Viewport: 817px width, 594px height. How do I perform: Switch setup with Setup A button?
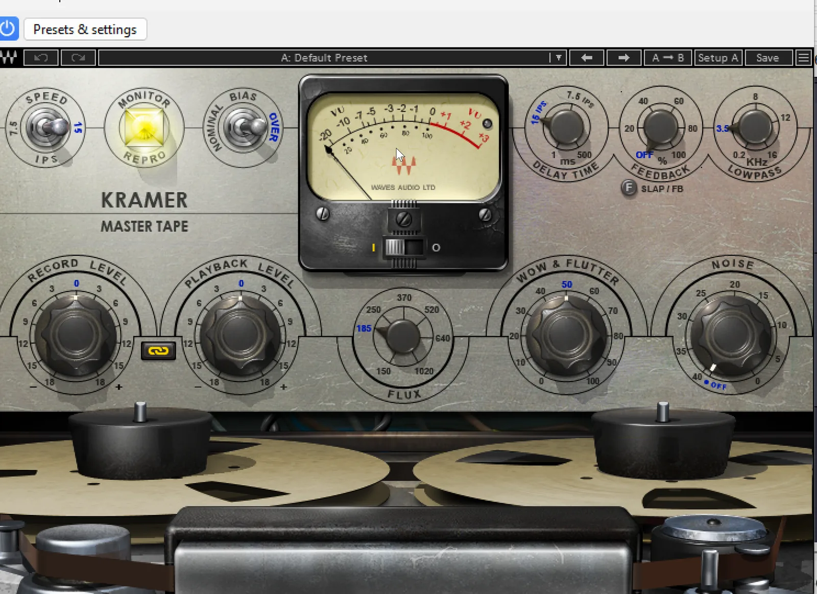point(718,58)
